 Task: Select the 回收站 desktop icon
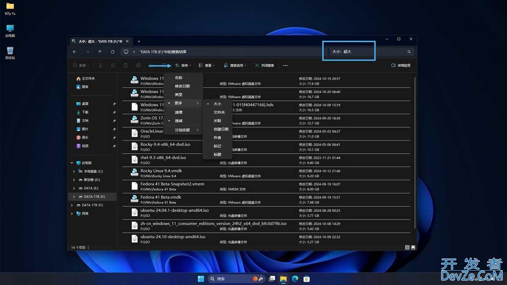[x=10, y=53]
